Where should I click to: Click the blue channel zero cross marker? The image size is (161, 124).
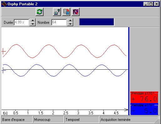click(x=3, y=70)
